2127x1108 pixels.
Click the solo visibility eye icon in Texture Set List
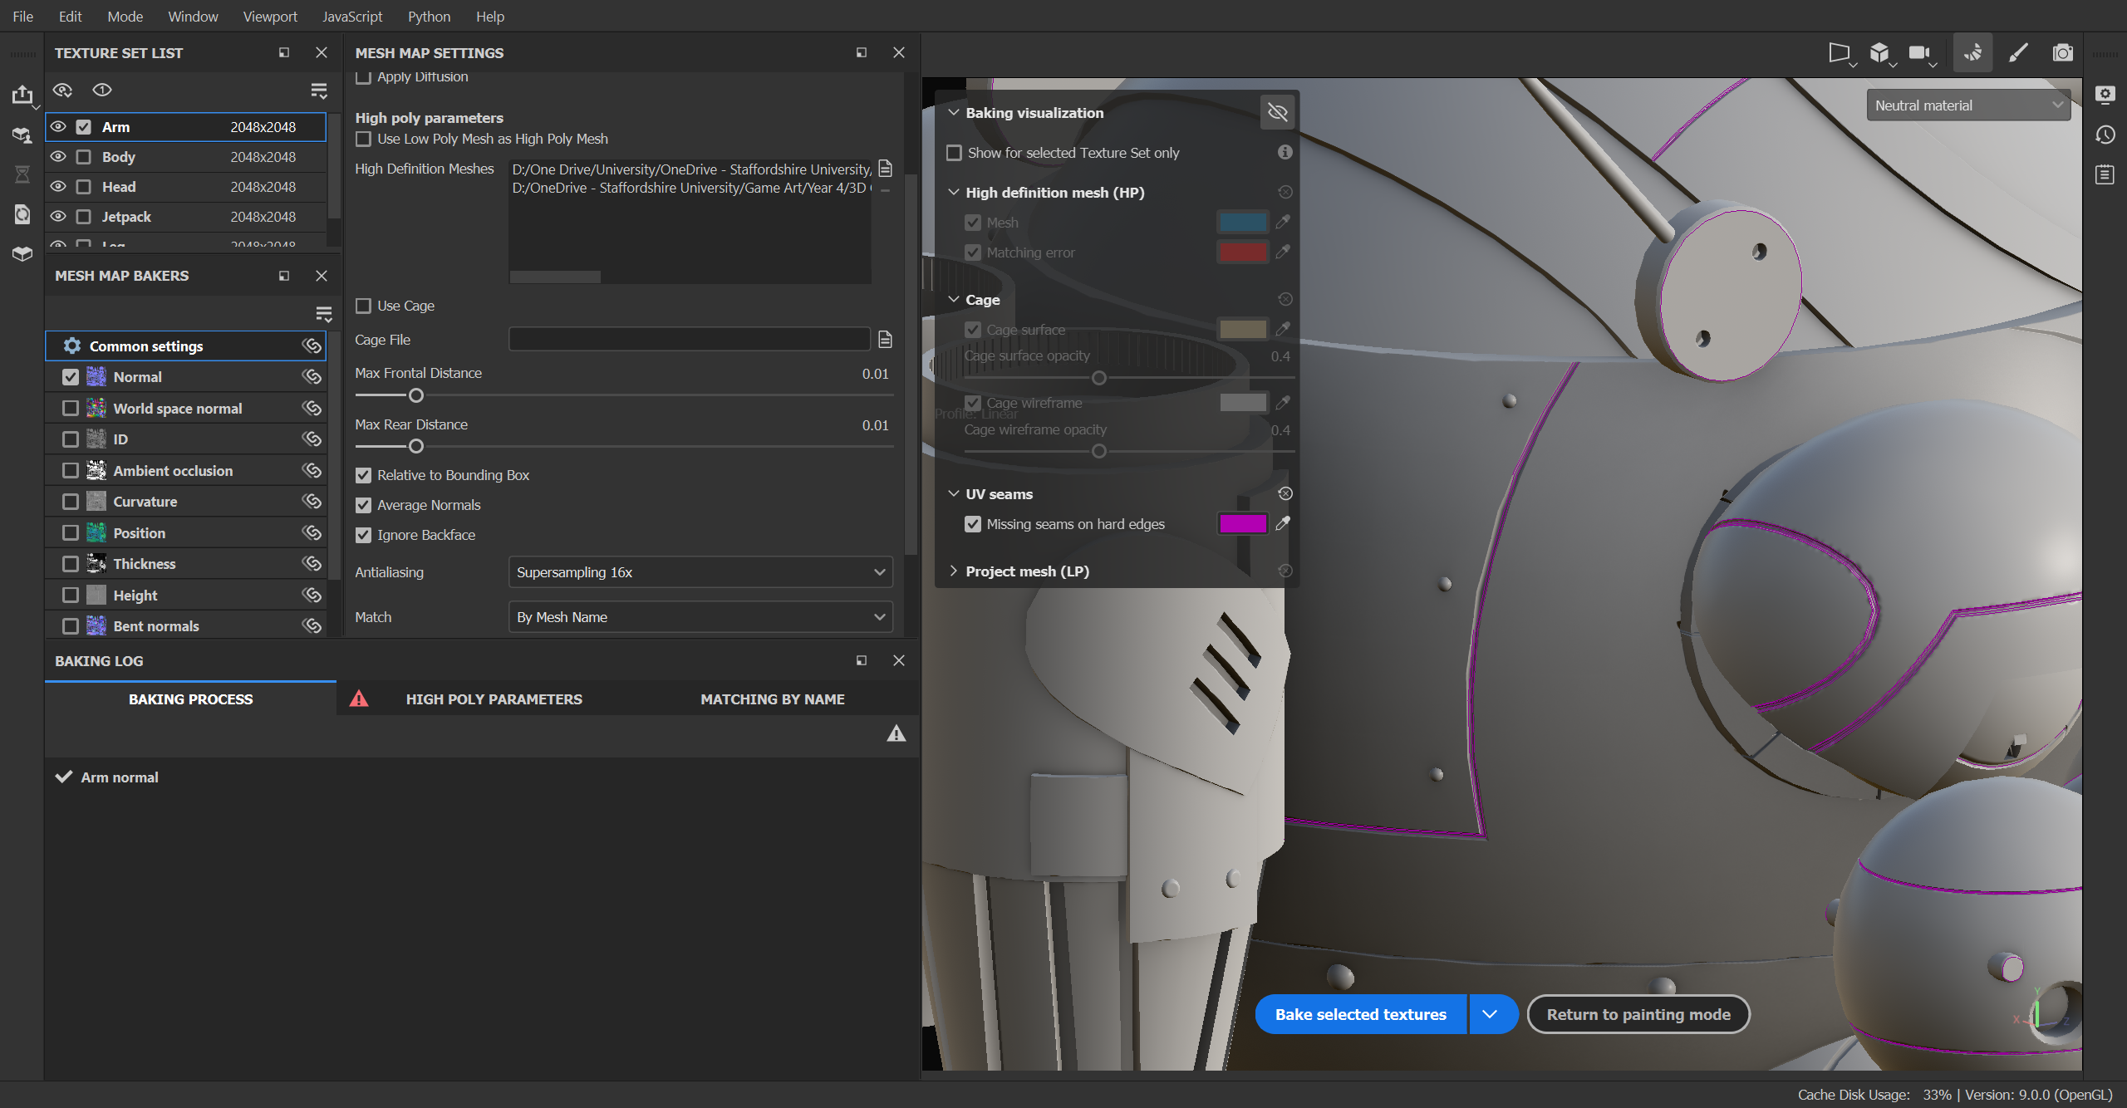point(101,90)
